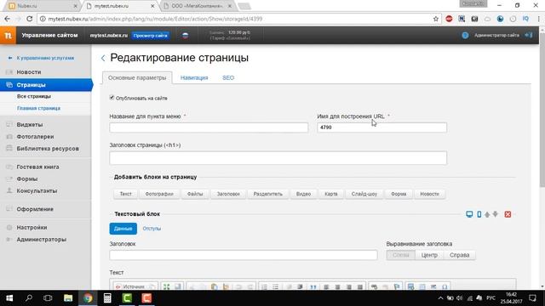Click the page heading h1 field
The image size is (545, 306).
pos(278,158)
